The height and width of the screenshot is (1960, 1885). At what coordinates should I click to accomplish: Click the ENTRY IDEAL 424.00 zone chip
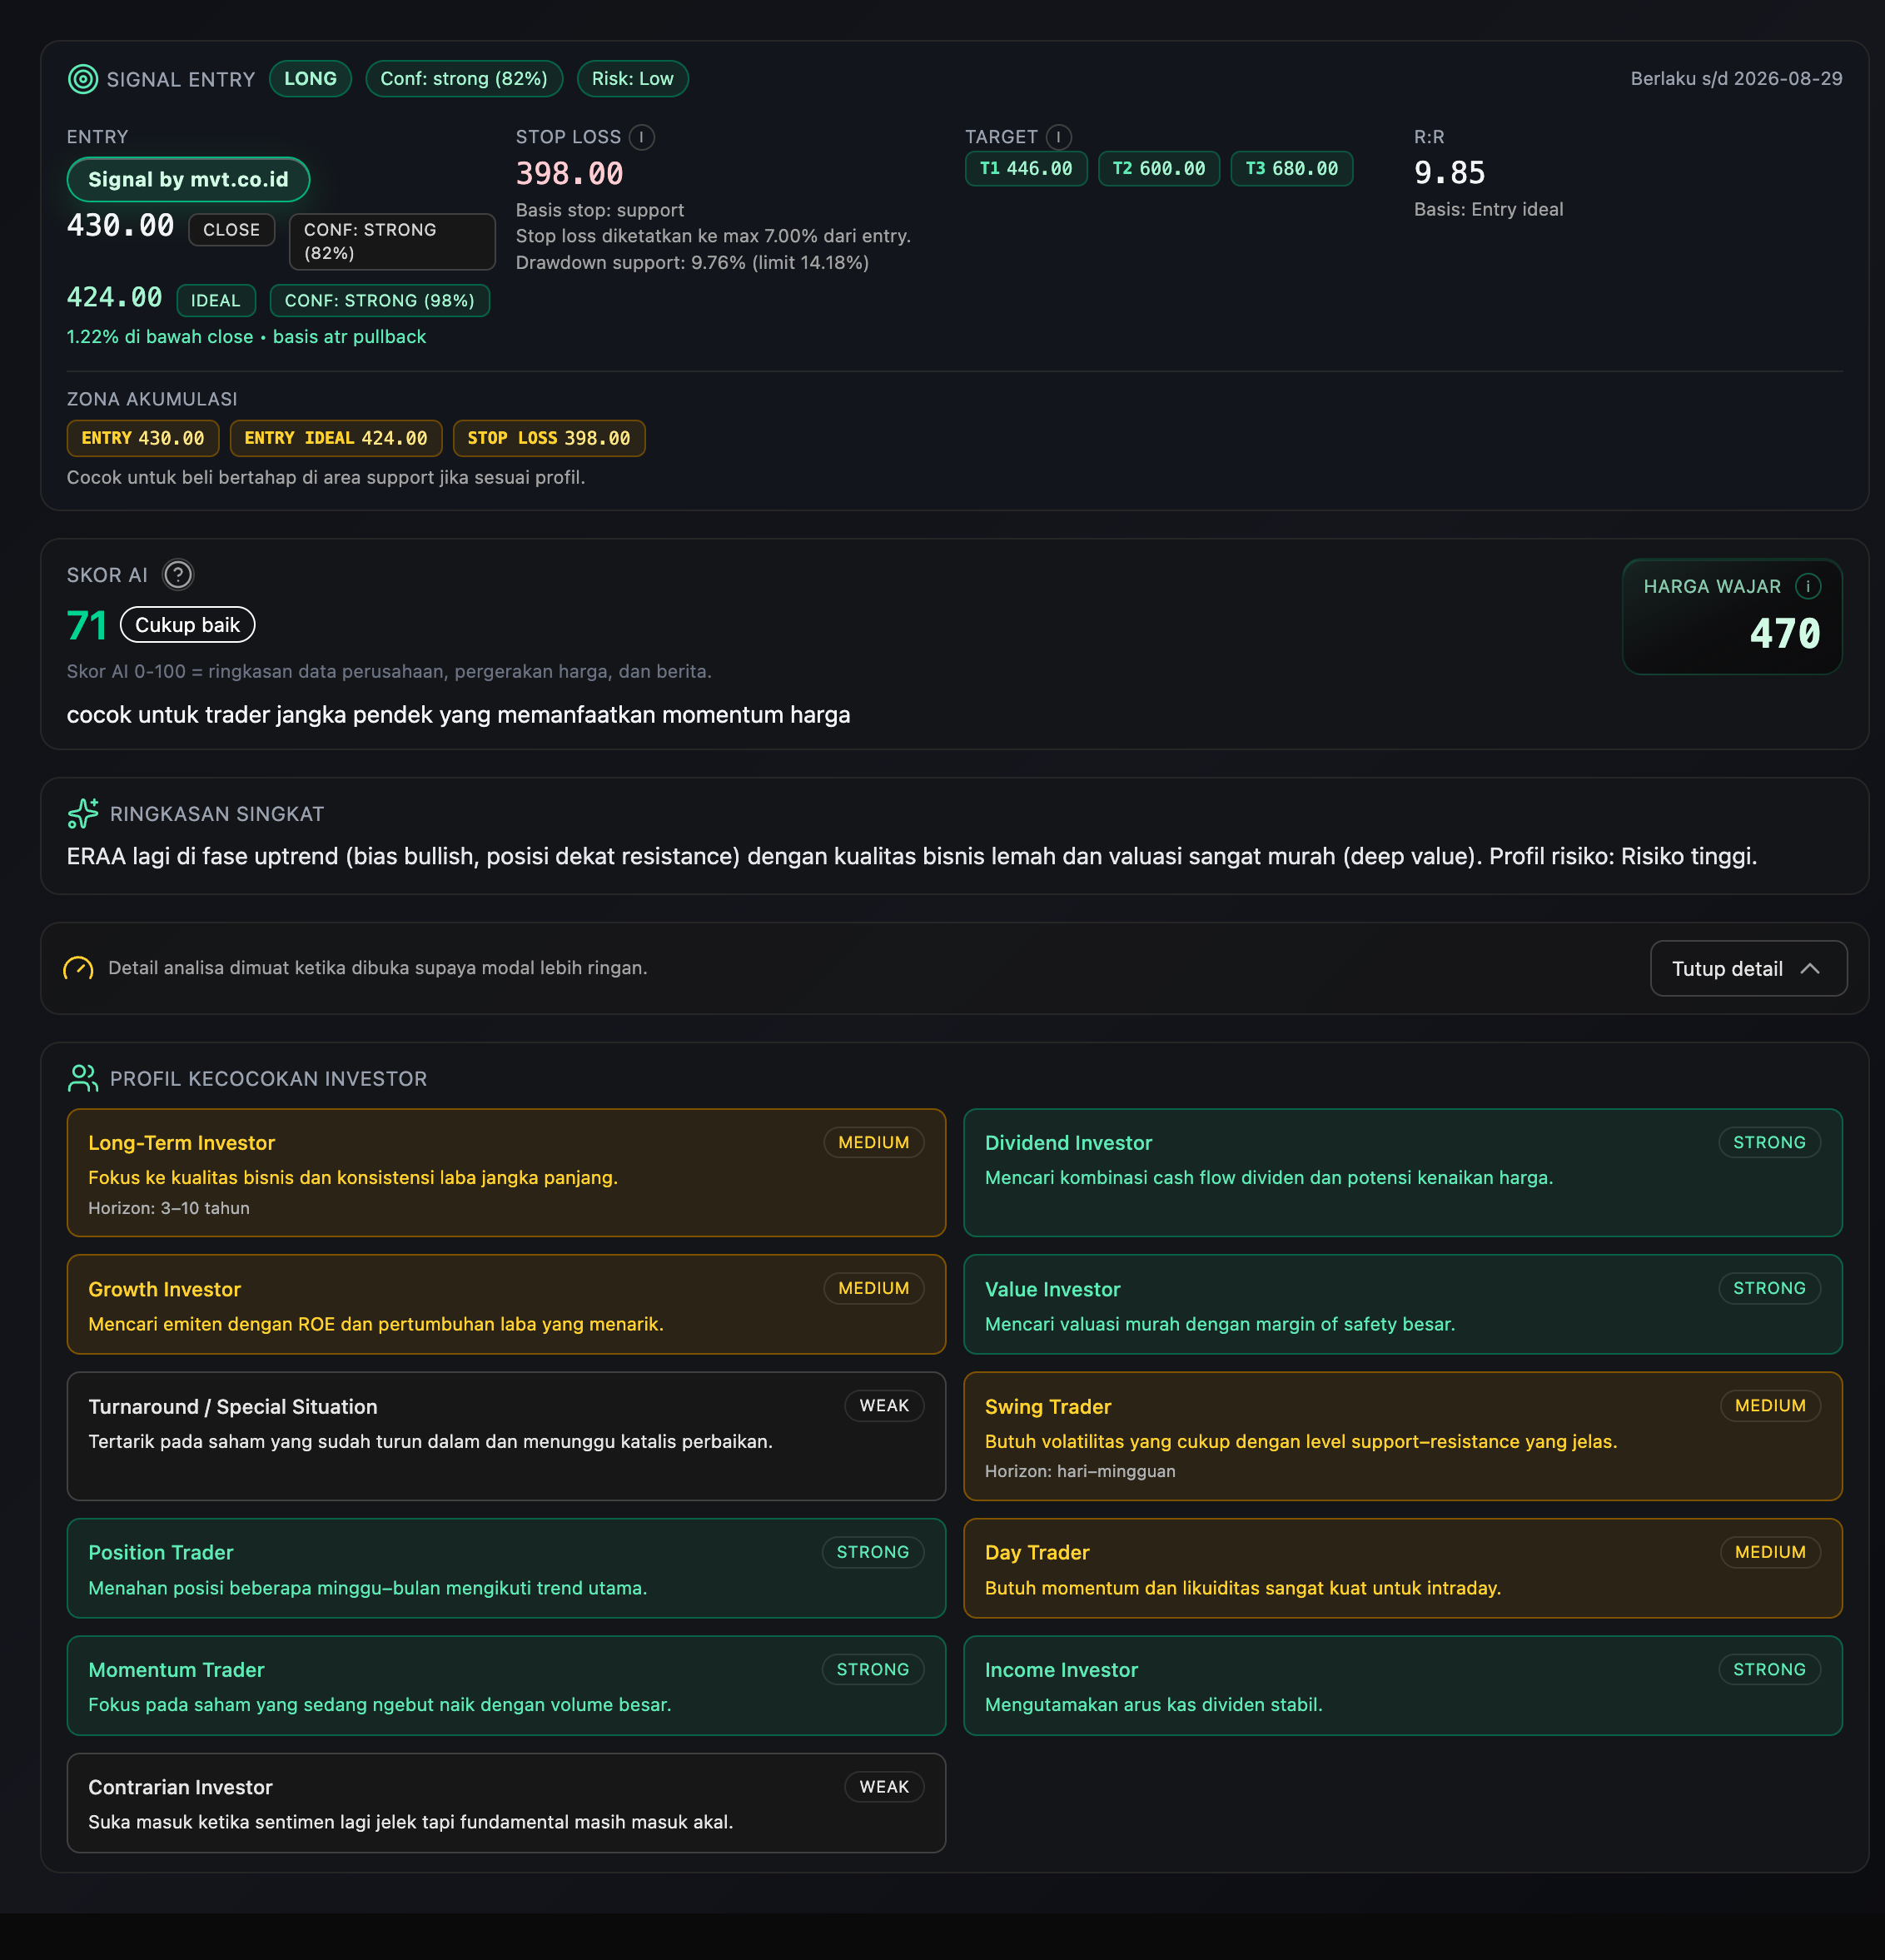[335, 438]
